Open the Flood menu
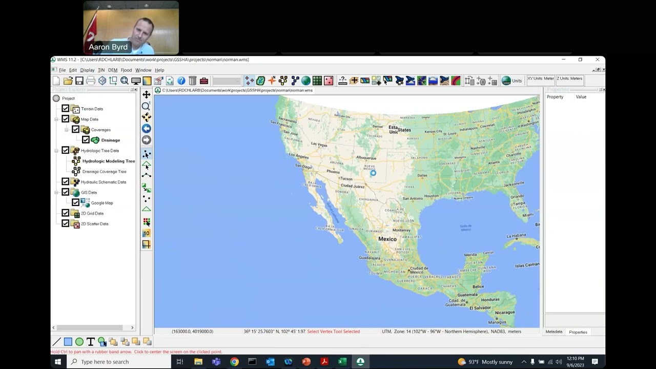 click(x=126, y=70)
